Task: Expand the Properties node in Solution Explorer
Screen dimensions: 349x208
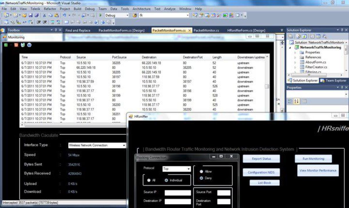Action: click(295, 53)
